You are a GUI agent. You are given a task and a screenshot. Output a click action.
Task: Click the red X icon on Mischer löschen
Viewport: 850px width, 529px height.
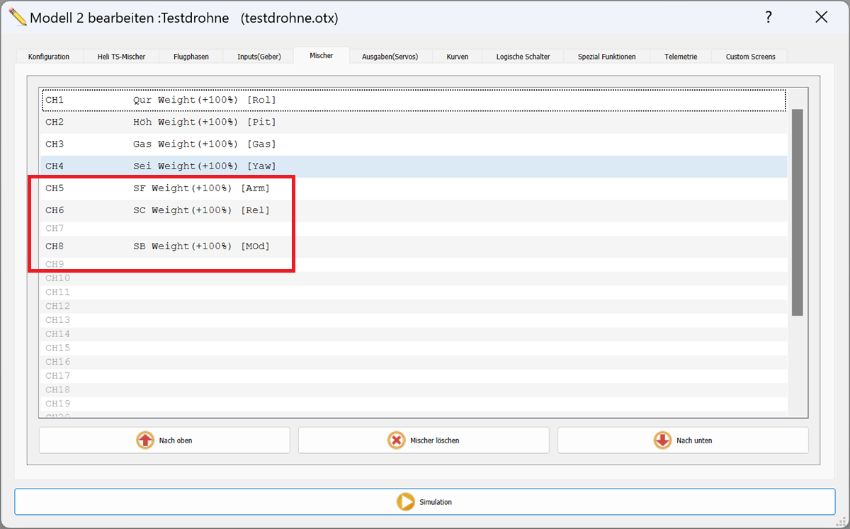tap(396, 440)
